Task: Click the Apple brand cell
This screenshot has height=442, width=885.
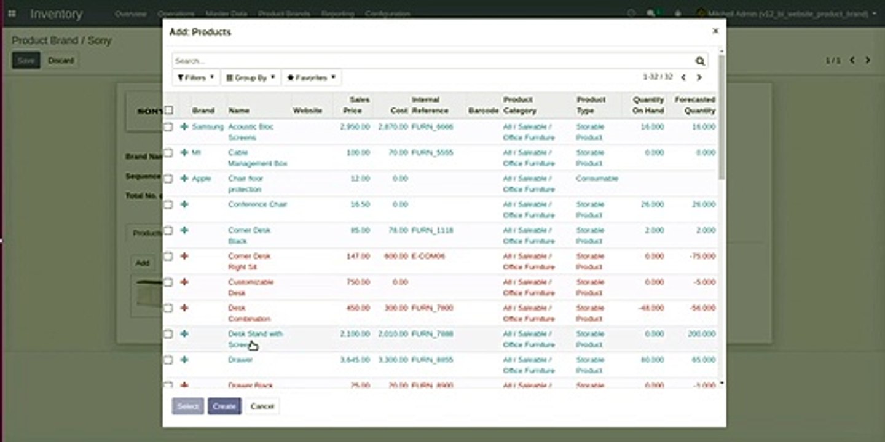Action: pyautogui.click(x=202, y=178)
